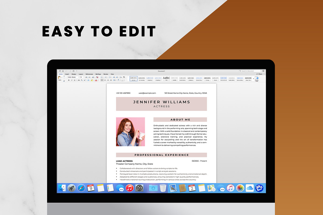Toggle Subscript formatting
The image size is (323, 215).
tap(82, 80)
